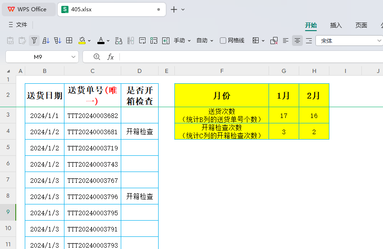Align text center
The width and height of the screenshot is (383, 249).
click(297, 41)
